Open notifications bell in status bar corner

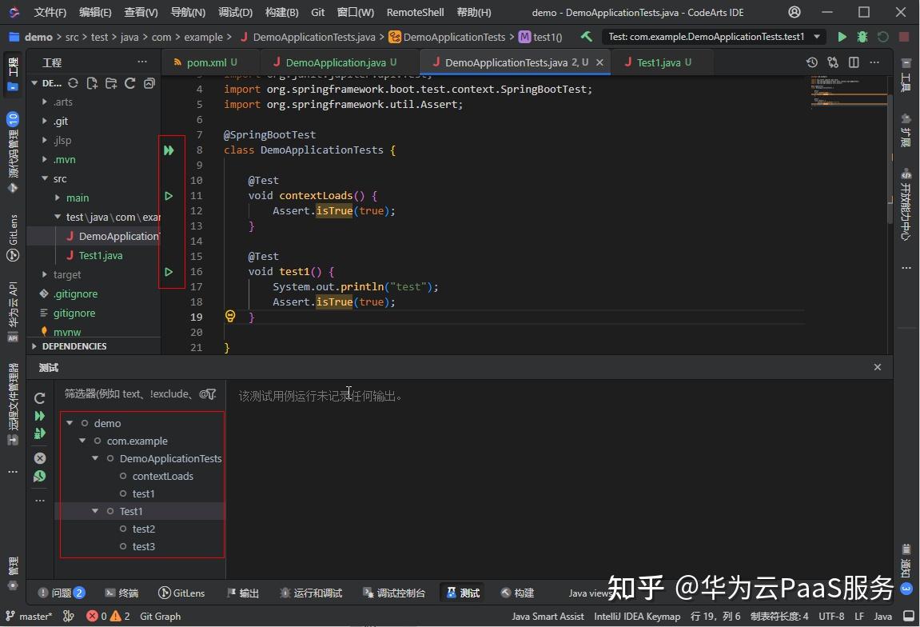[x=909, y=616]
